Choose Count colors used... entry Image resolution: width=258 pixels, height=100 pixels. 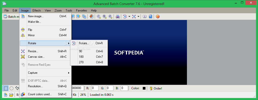click(x=45, y=94)
